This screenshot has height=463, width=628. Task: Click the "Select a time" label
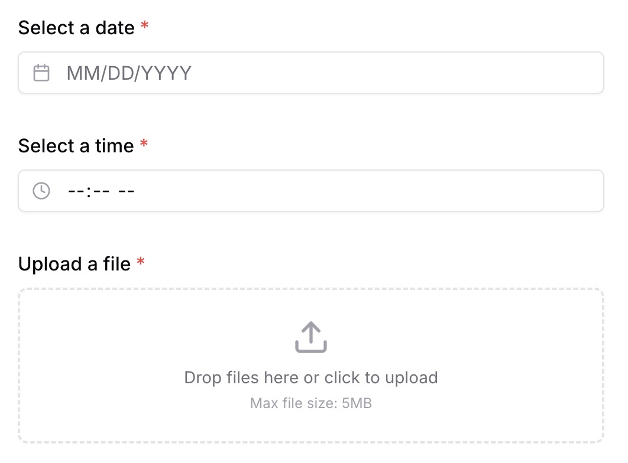(76, 146)
